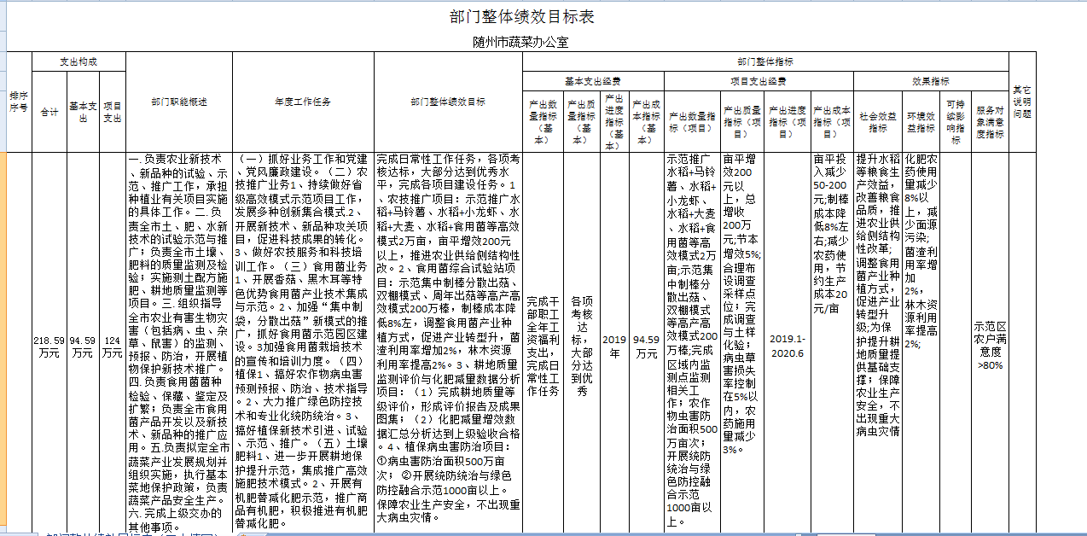Click the 支出构成 header cell
This screenshot has width=1087, height=536.
78,61
